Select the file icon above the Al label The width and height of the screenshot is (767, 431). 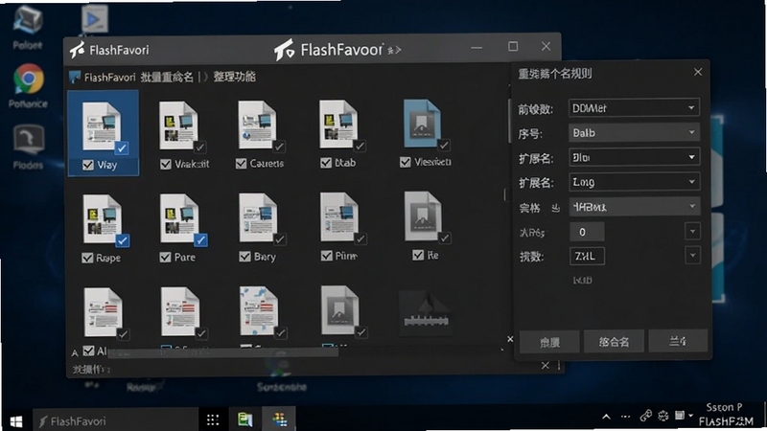pos(104,312)
